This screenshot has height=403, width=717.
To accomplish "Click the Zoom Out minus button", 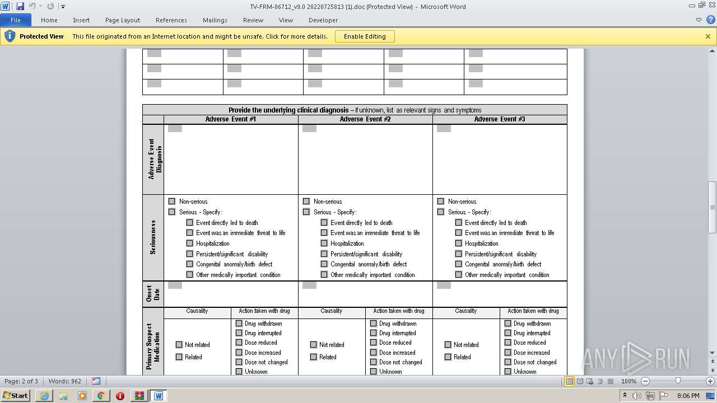I will [x=645, y=381].
